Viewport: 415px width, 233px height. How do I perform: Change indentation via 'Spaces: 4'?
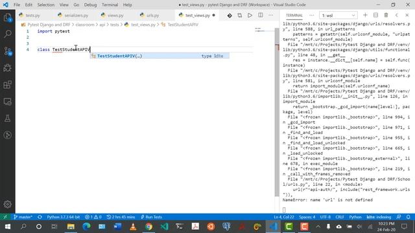[307, 217]
